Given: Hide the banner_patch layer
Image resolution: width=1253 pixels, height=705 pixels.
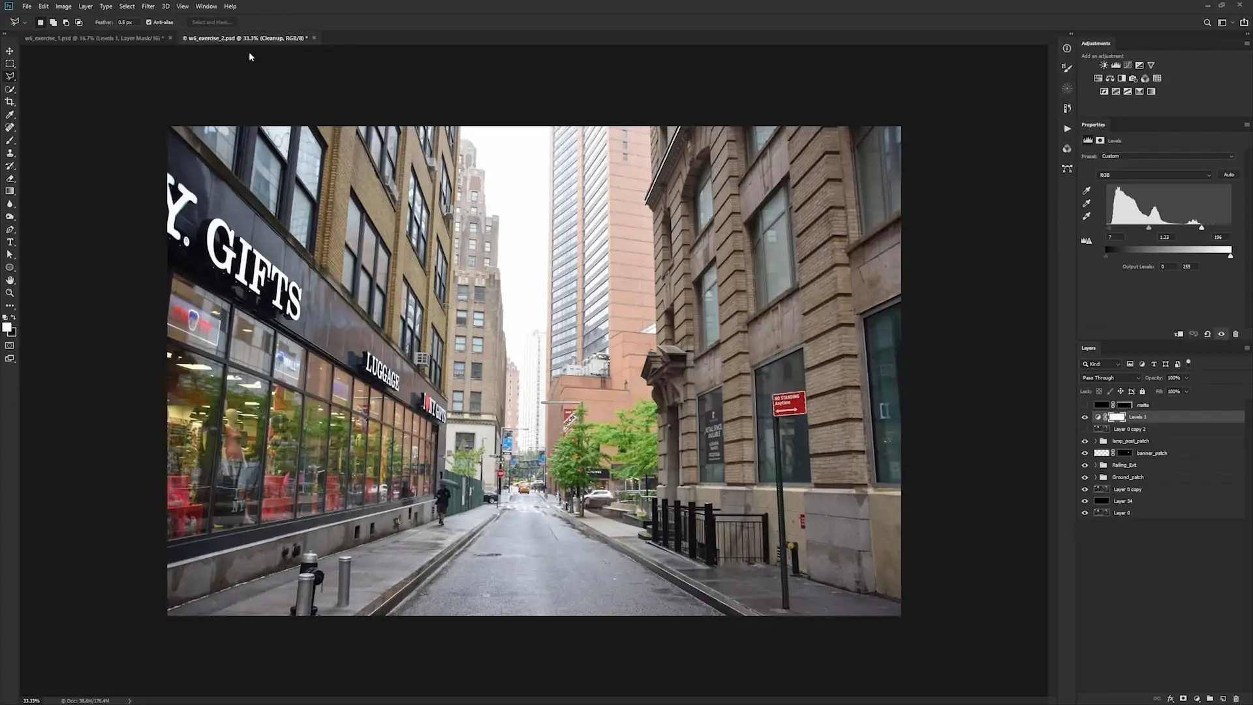Looking at the screenshot, I should (1085, 453).
